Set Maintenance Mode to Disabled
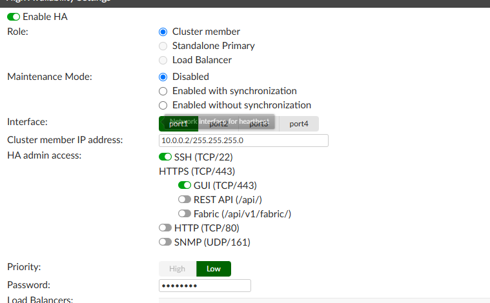This screenshot has height=303, width=490. click(163, 77)
